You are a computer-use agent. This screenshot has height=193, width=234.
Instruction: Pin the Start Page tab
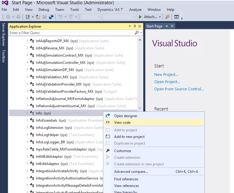tap(167, 26)
